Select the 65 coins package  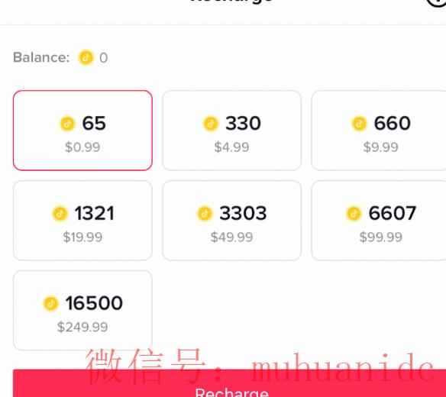tap(82, 131)
